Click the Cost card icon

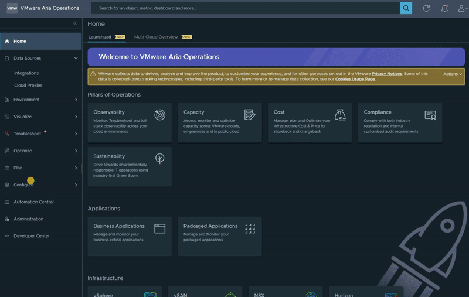tap(340, 115)
